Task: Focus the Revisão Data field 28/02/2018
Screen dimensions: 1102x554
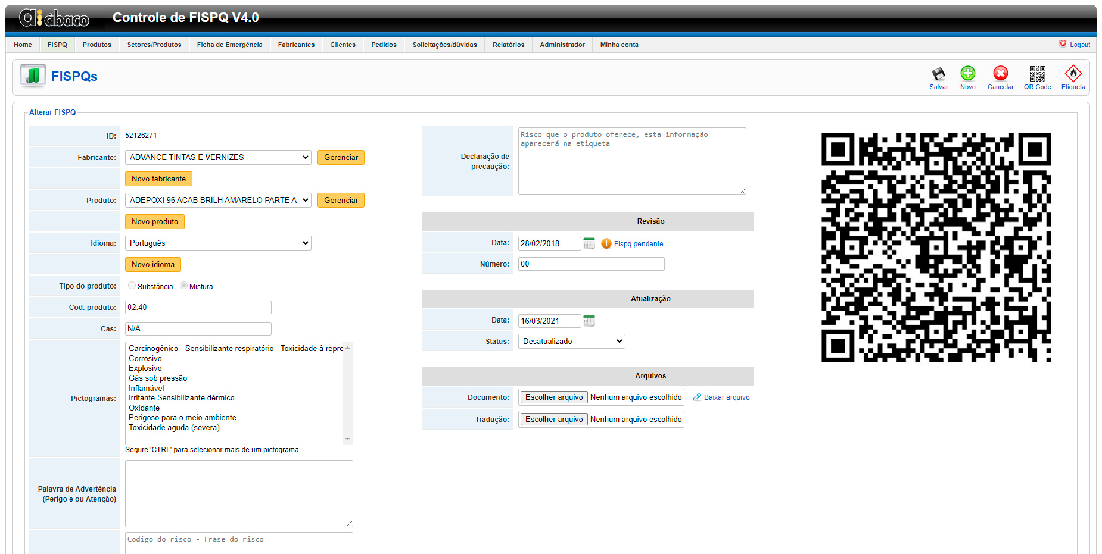Action: (549, 243)
